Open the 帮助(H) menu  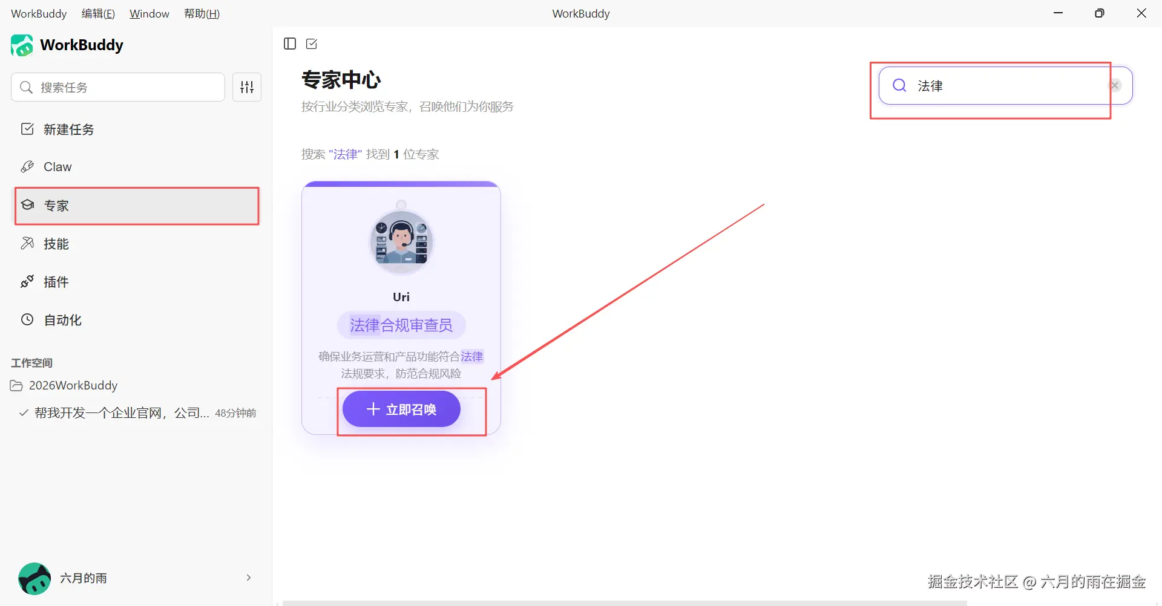point(202,13)
